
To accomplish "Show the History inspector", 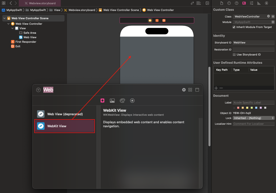I will [x=229, y=3].
